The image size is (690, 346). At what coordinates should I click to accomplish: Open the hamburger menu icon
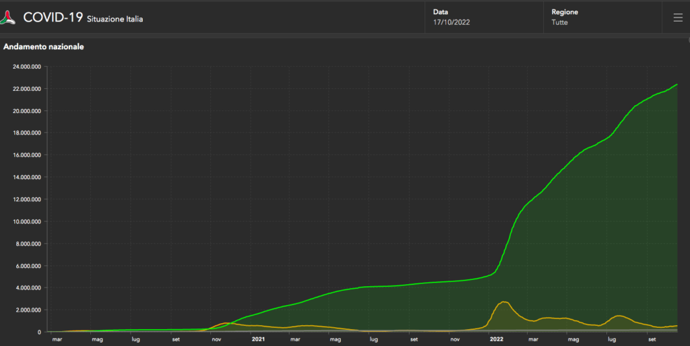point(678,18)
